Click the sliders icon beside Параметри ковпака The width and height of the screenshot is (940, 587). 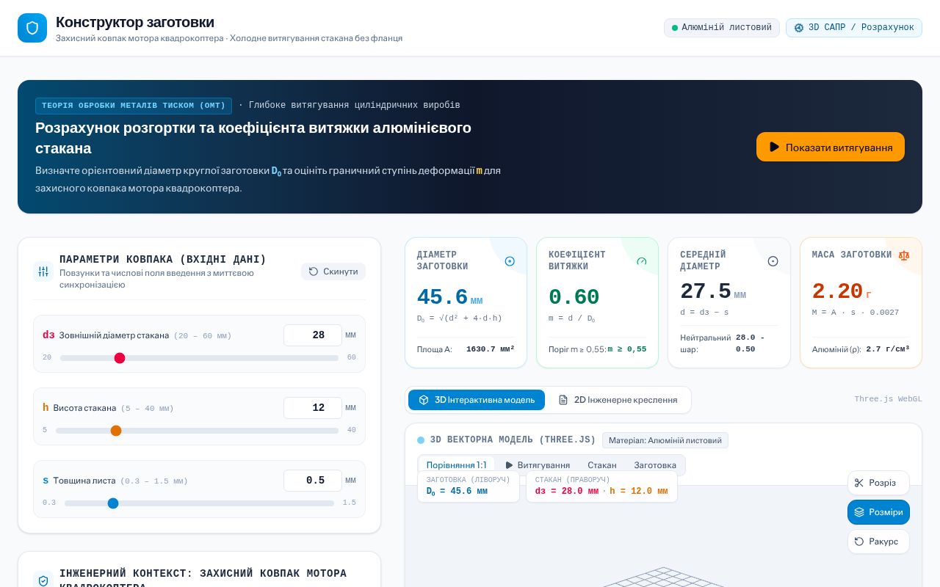(43, 271)
